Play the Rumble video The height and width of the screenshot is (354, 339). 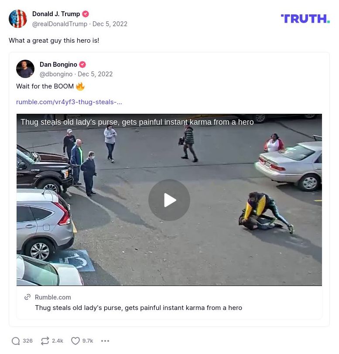(x=169, y=200)
